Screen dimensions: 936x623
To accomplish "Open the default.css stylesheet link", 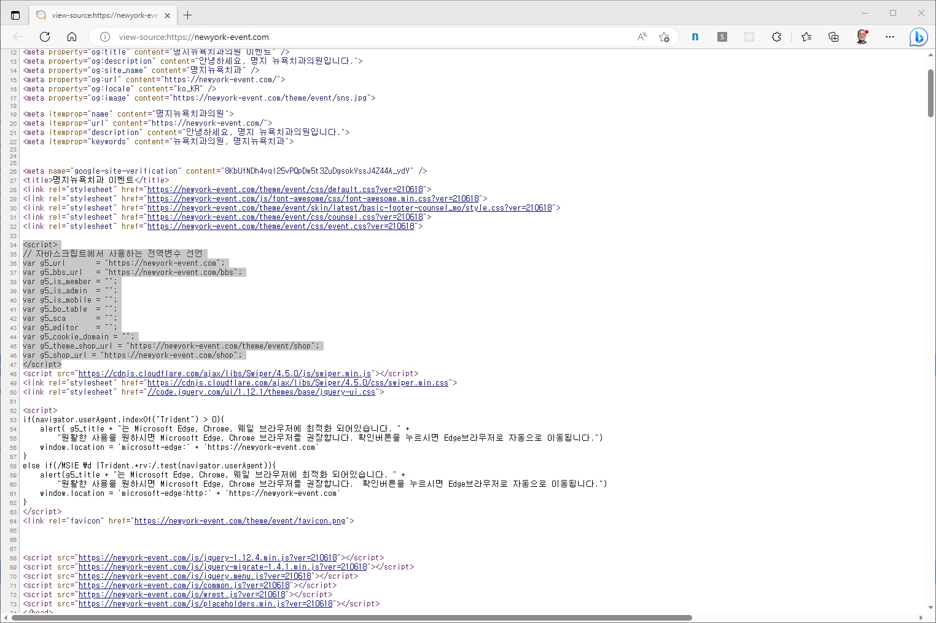I will coord(285,190).
